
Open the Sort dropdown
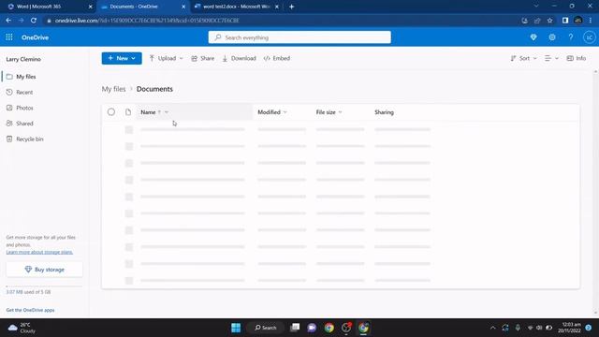(x=524, y=58)
